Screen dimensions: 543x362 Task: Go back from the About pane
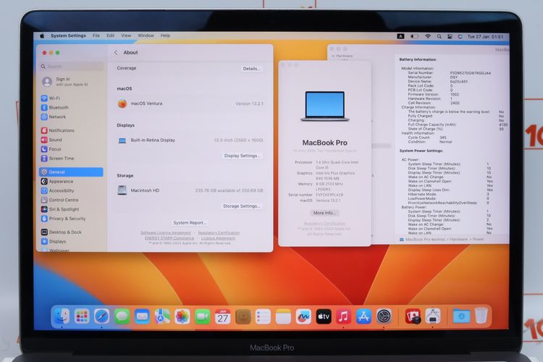(x=116, y=53)
